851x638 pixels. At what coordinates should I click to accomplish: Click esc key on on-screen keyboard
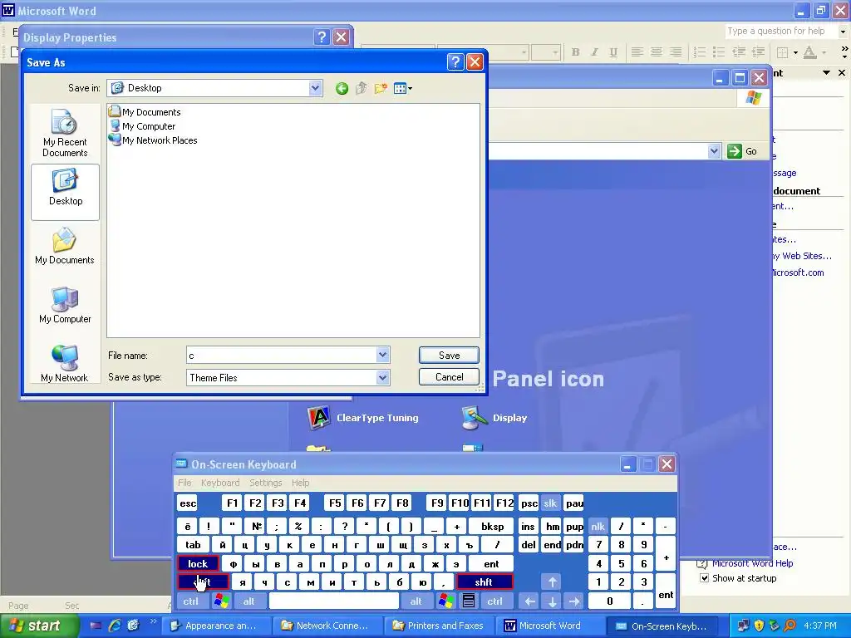pyautogui.click(x=188, y=503)
